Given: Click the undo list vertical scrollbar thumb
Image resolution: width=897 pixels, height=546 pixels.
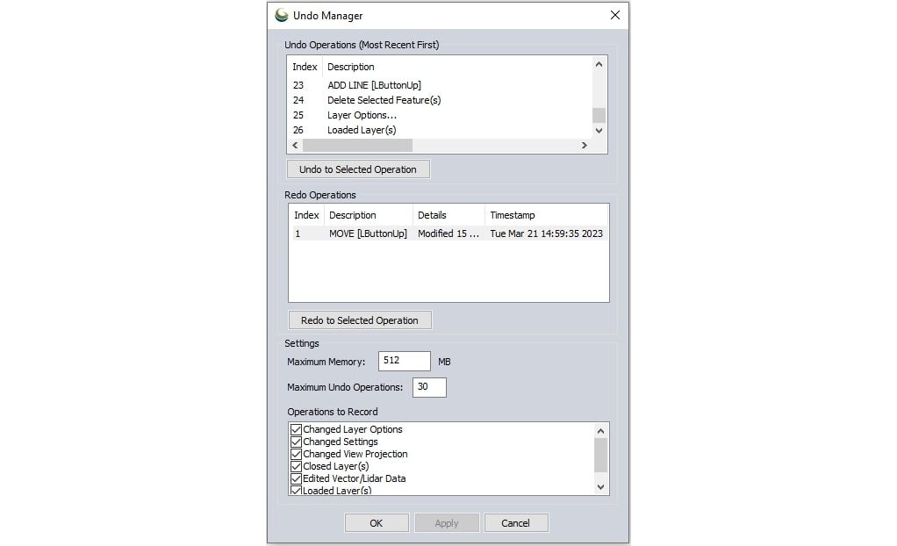Looking at the screenshot, I should point(599,115).
